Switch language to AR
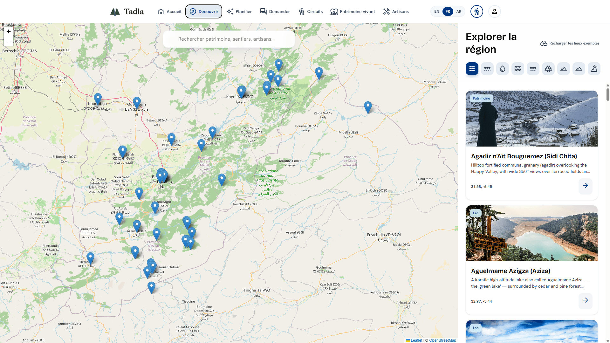 [x=459, y=11]
